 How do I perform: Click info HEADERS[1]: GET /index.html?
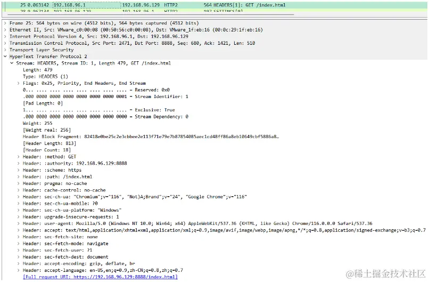point(249,5)
